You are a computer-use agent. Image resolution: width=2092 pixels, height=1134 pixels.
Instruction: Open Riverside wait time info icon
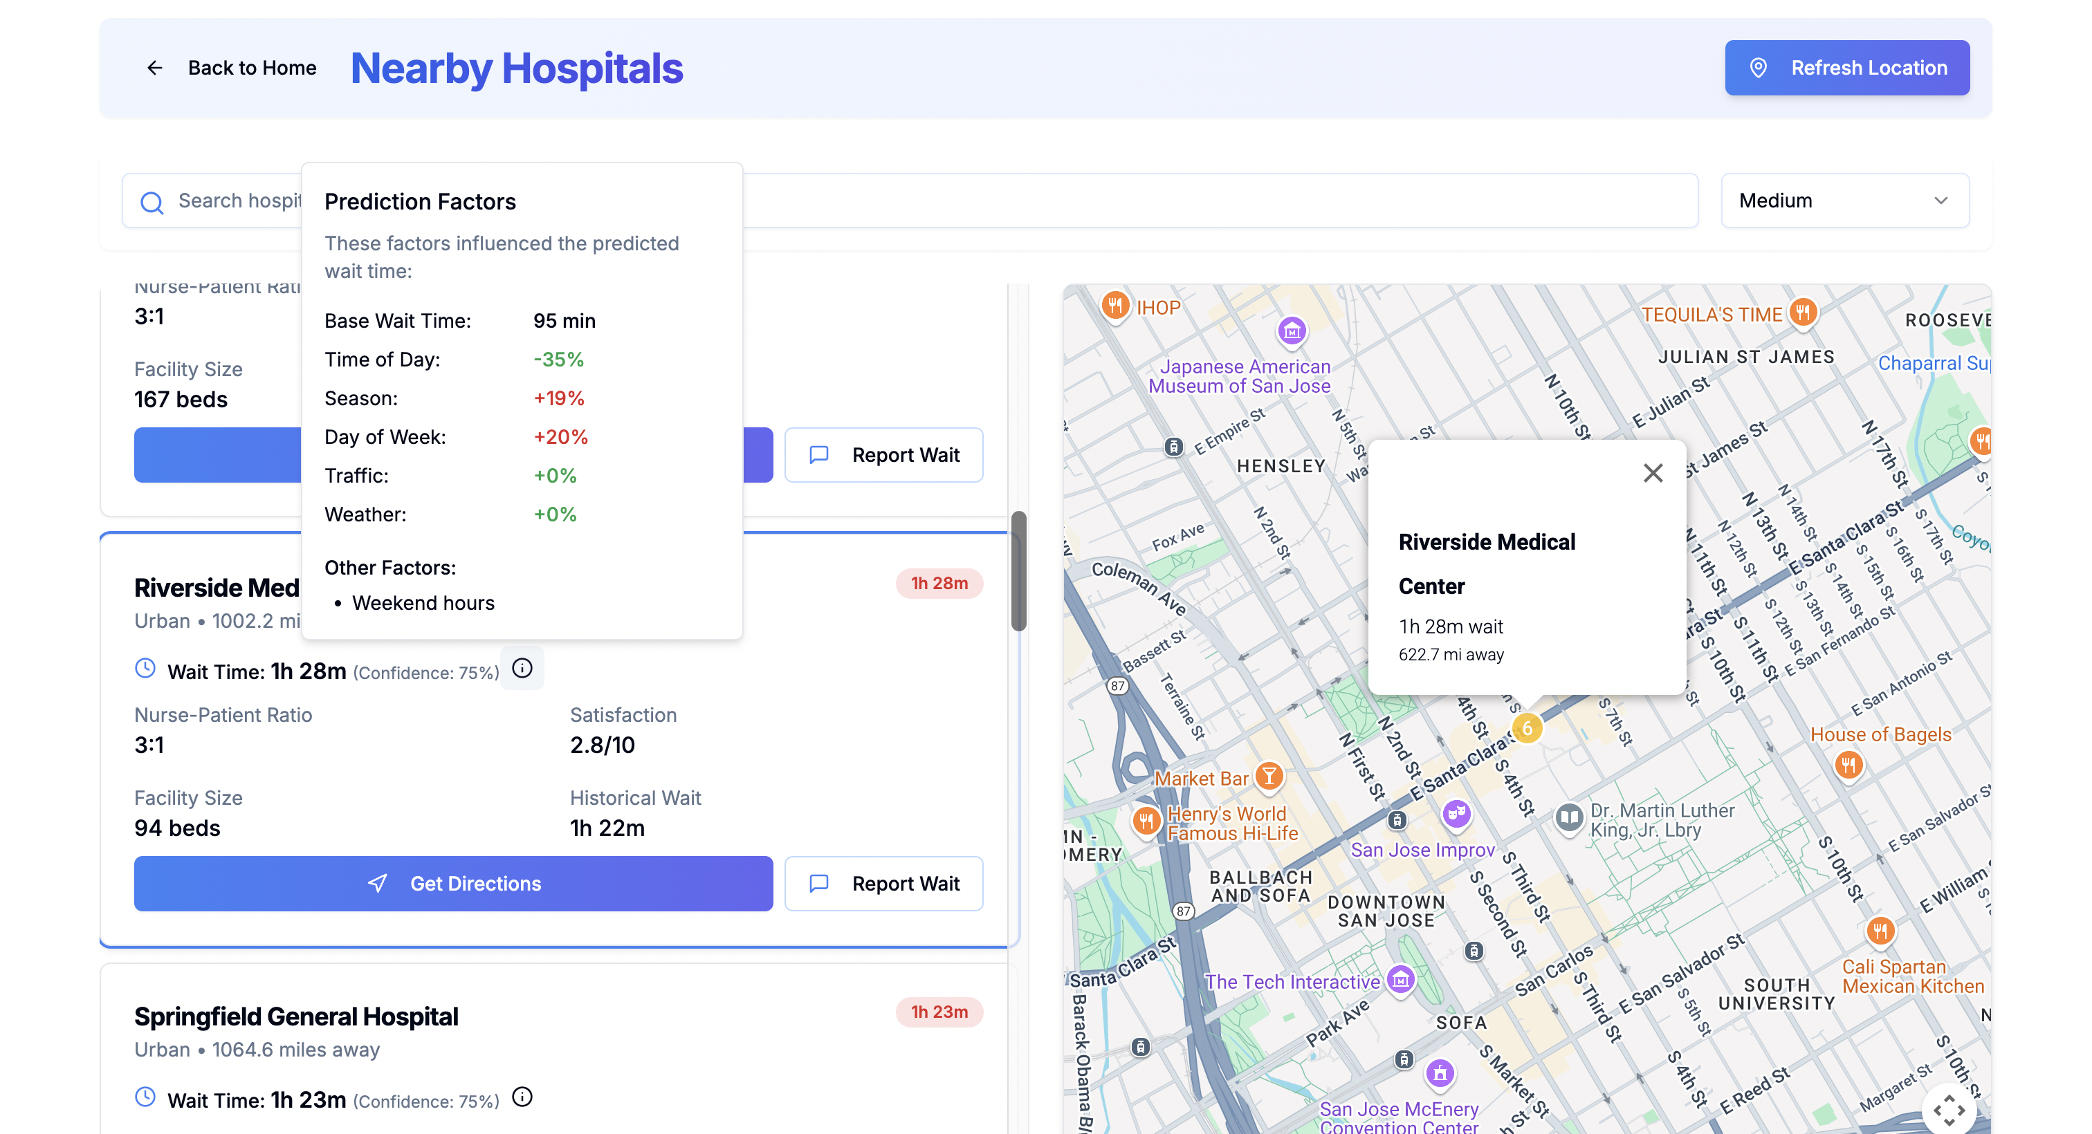[522, 668]
